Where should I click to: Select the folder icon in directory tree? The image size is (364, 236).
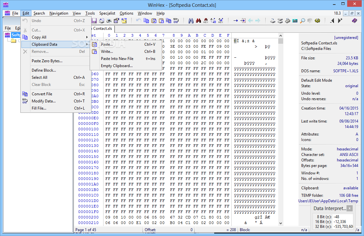14,41
